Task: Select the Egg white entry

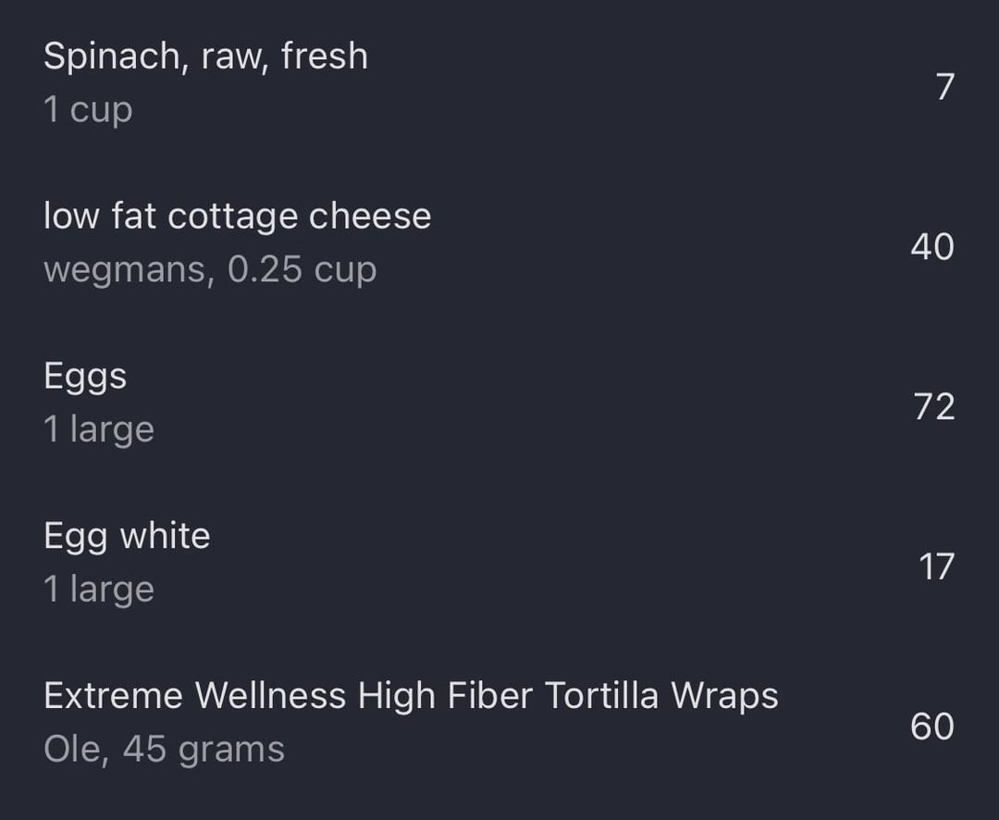Action: pyautogui.click(x=499, y=563)
